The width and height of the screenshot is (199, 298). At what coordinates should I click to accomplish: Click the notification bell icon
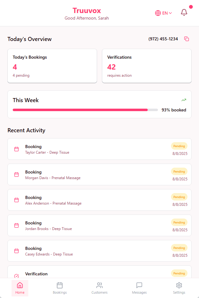click(184, 12)
